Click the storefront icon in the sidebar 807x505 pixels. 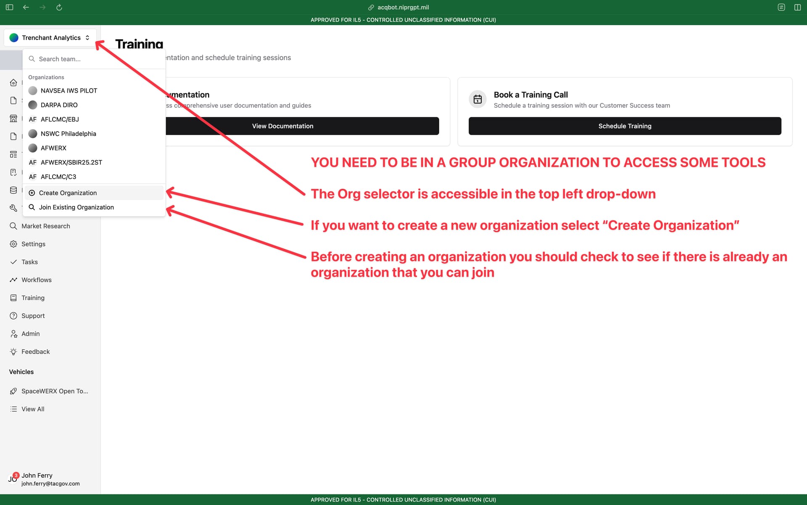tap(13, 119)
